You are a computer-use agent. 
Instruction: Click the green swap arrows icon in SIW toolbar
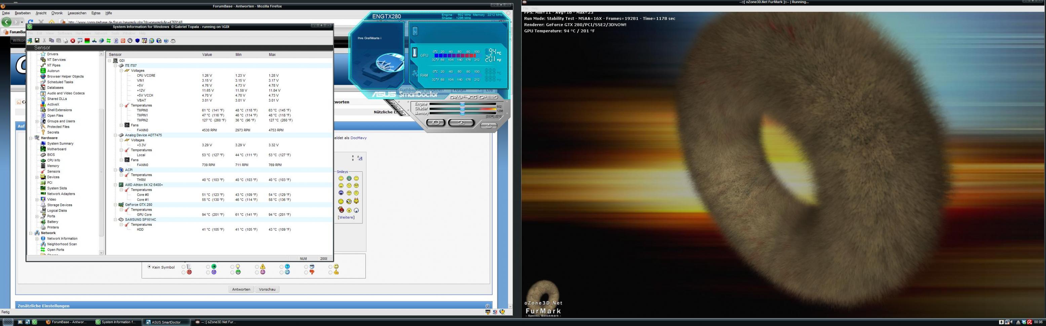pyautogui.click(x=109, y=41)
